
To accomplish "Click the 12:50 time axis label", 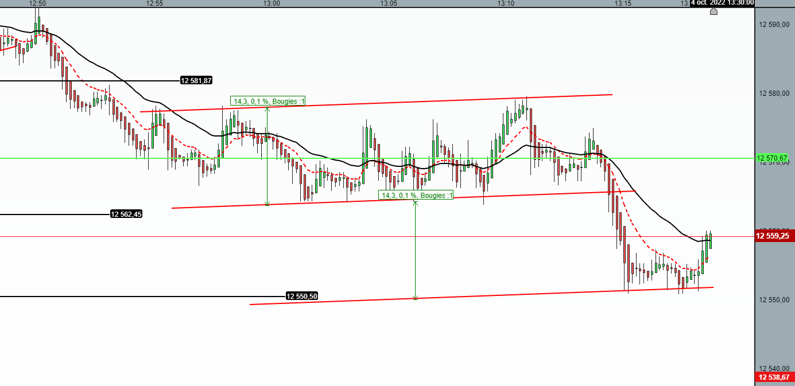I will point(37,3).
